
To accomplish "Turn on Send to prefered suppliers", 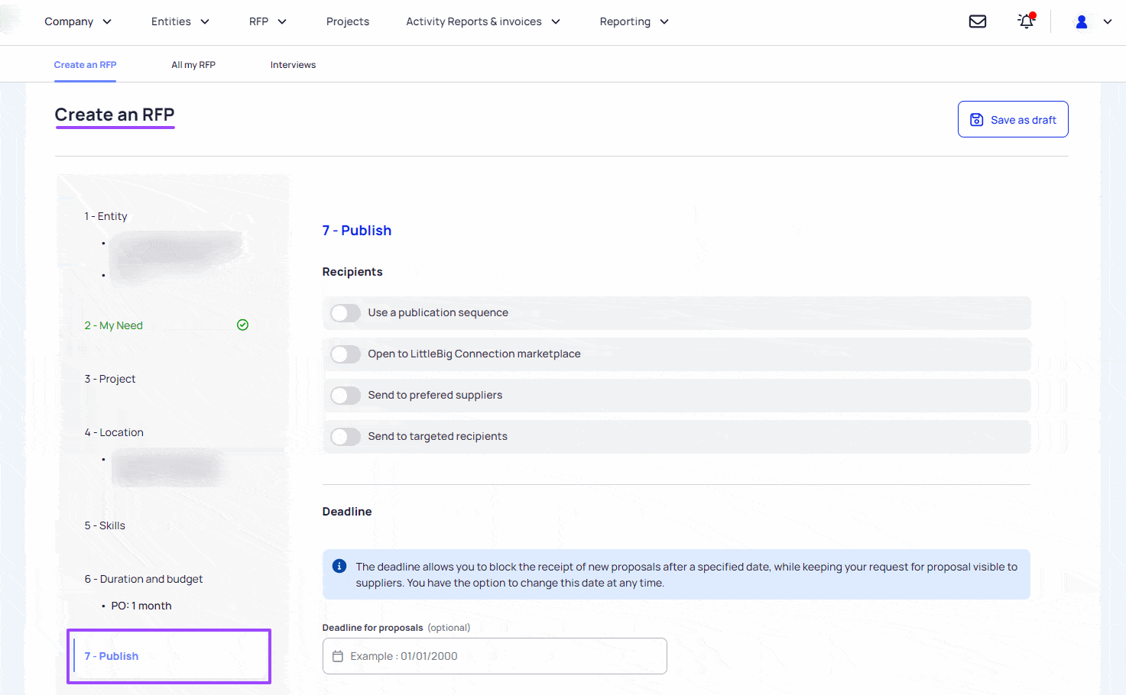I will tap(346, 396).
